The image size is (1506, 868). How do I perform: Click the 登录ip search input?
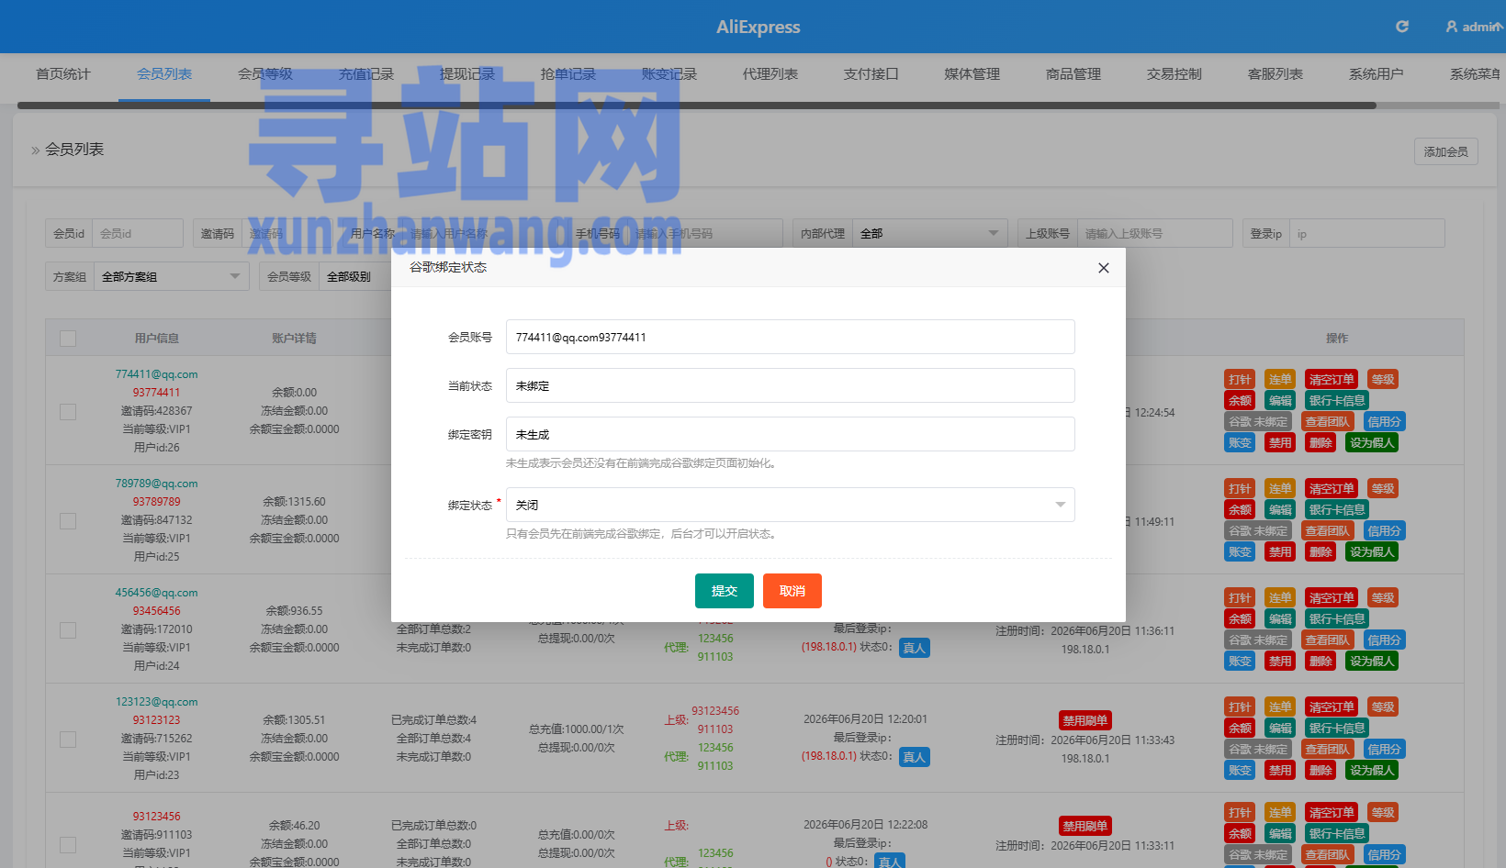click(x=1367, y=233)
